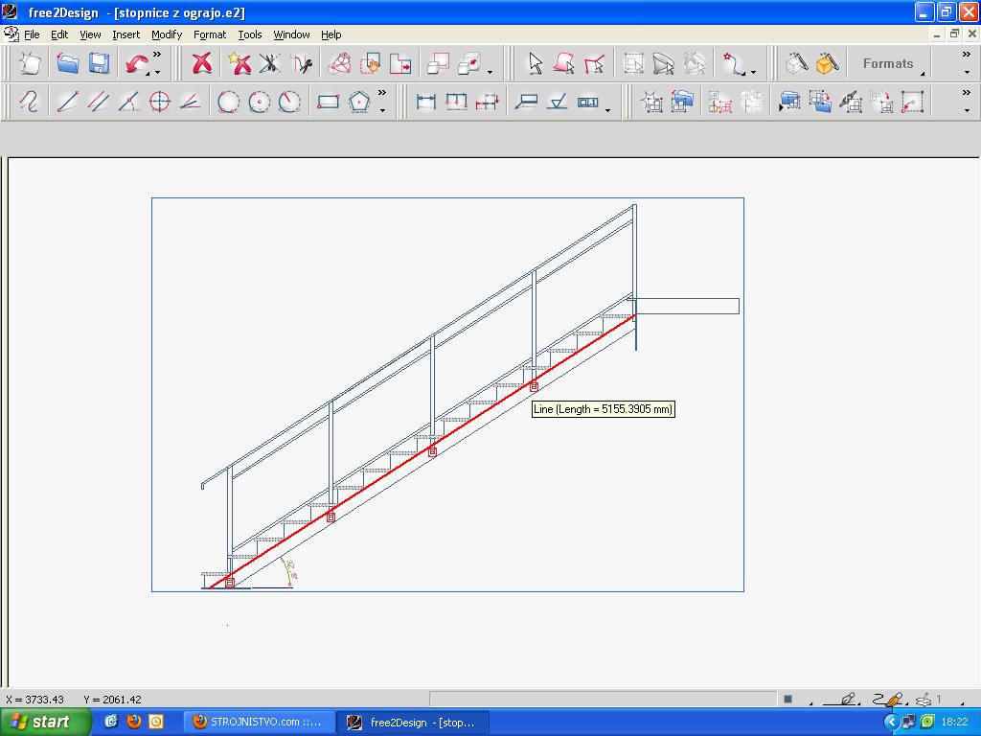
Task: Open the File menu
Action: 32,34
